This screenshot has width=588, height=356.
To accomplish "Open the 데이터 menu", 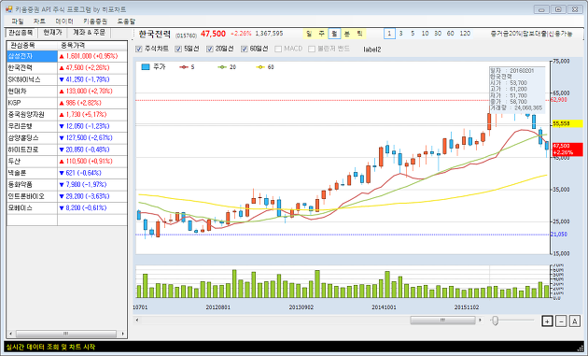I will tap(64, 21).
